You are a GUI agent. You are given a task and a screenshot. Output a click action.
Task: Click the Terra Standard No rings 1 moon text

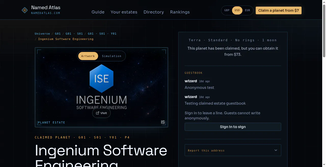[233, 40]
